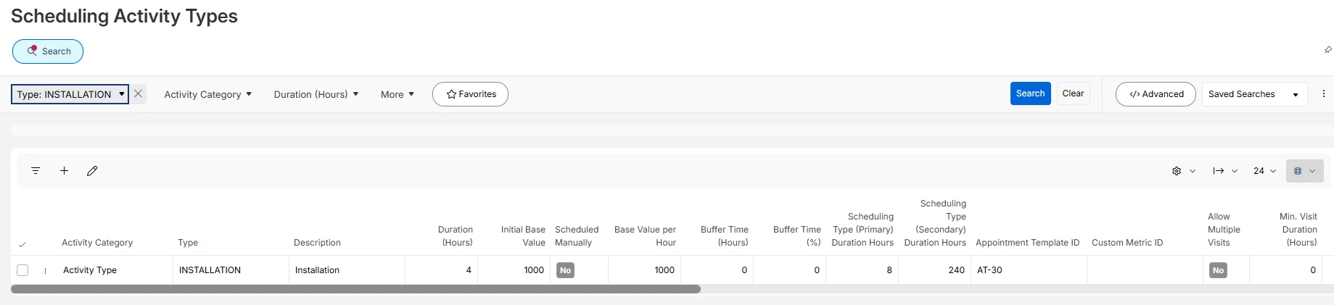Select the INSTALLATION row checkbox

point(22,270)
